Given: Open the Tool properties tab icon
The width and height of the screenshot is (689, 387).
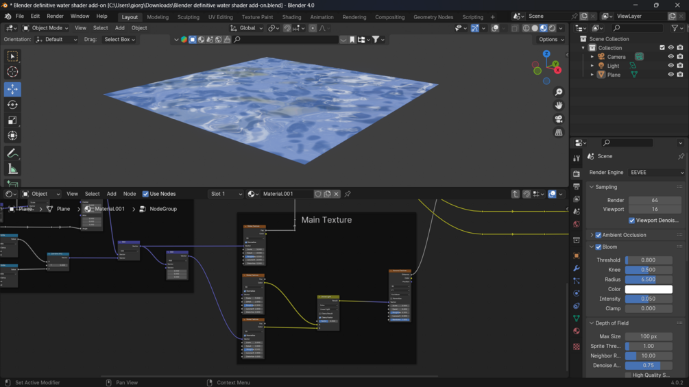Looking at the screenshot, I should [577, 158].
